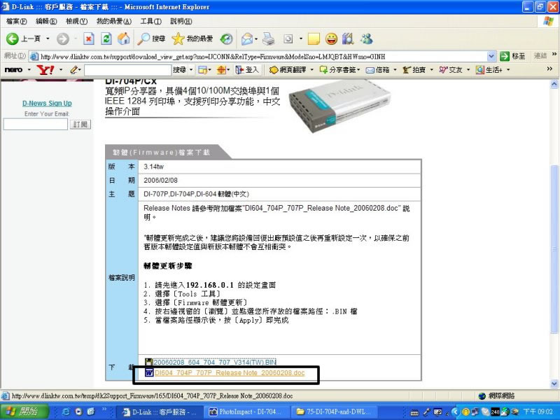This screenshot has height=420, width=560.
Task: Expand the Y! logo dropdown arrow
Action: [61, 69]
